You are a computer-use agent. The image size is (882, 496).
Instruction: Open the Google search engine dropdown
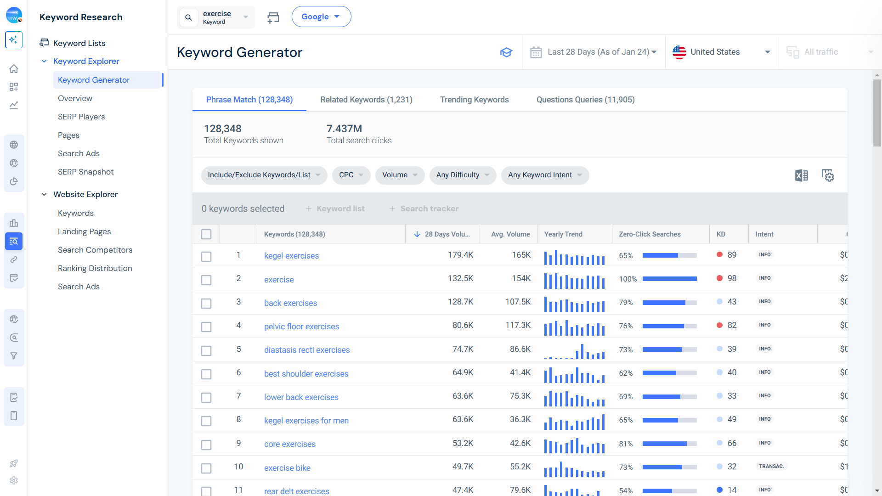pos(321,16)
